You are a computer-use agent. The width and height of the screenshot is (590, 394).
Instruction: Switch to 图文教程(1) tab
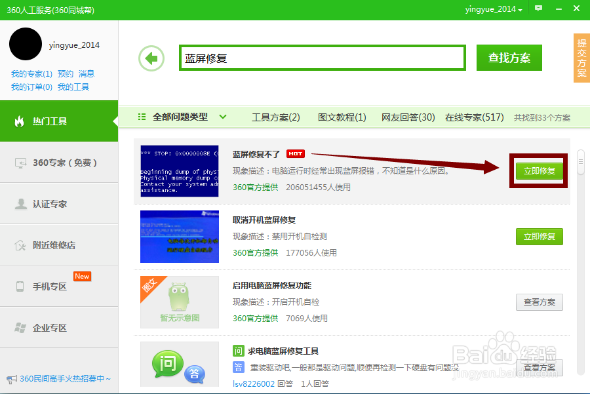(x=342, y=117)
